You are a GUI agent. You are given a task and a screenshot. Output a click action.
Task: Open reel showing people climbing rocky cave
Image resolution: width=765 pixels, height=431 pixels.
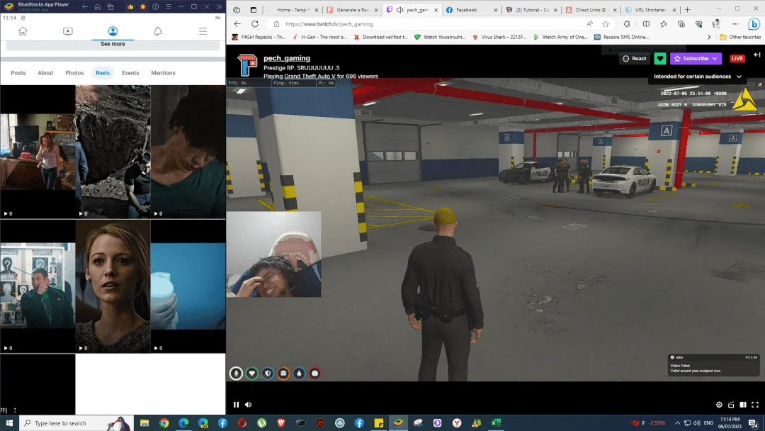[113, 152]
